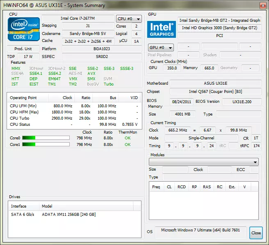Click the Intel Sandy Bridge-MB GT2 GPU field
269x245 pixels.
pos(219,20)
